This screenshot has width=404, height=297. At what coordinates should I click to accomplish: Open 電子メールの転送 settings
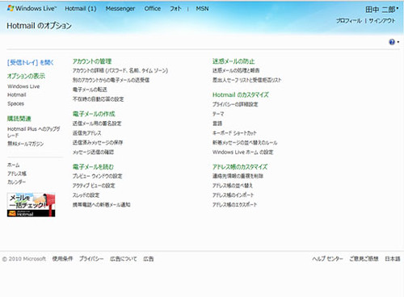90,90
